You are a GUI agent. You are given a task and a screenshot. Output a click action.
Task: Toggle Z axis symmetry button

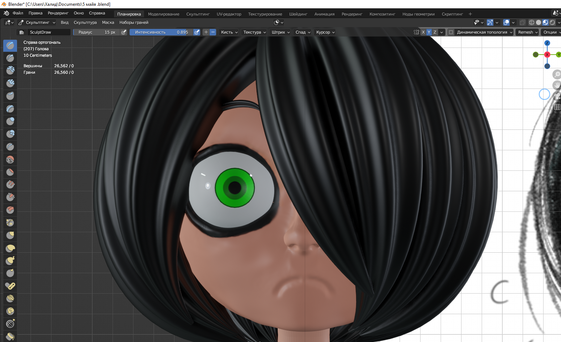pos(435,32)
